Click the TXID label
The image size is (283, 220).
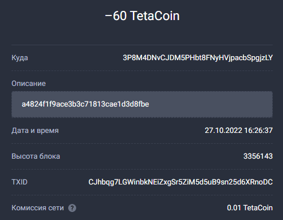(19, 182)
